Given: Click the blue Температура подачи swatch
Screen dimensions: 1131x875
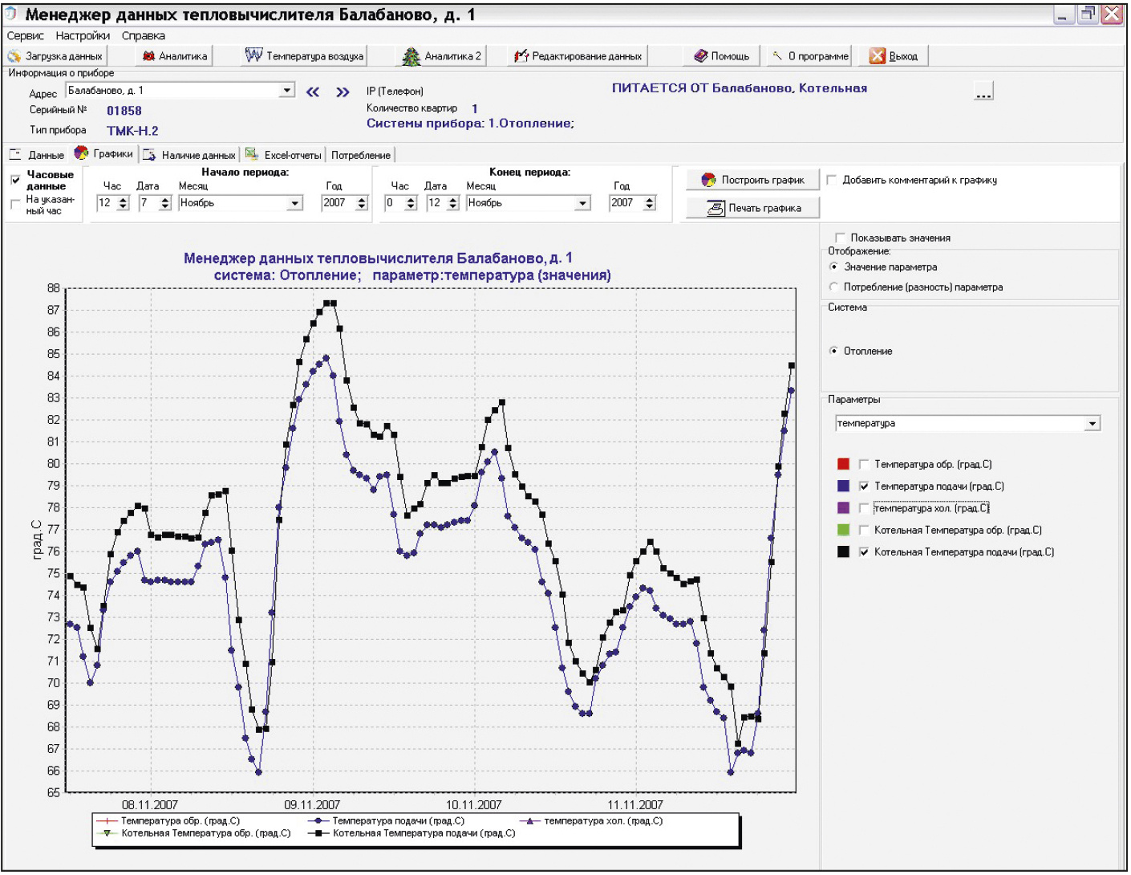Looking at the screenshot, I should (843, 486).
